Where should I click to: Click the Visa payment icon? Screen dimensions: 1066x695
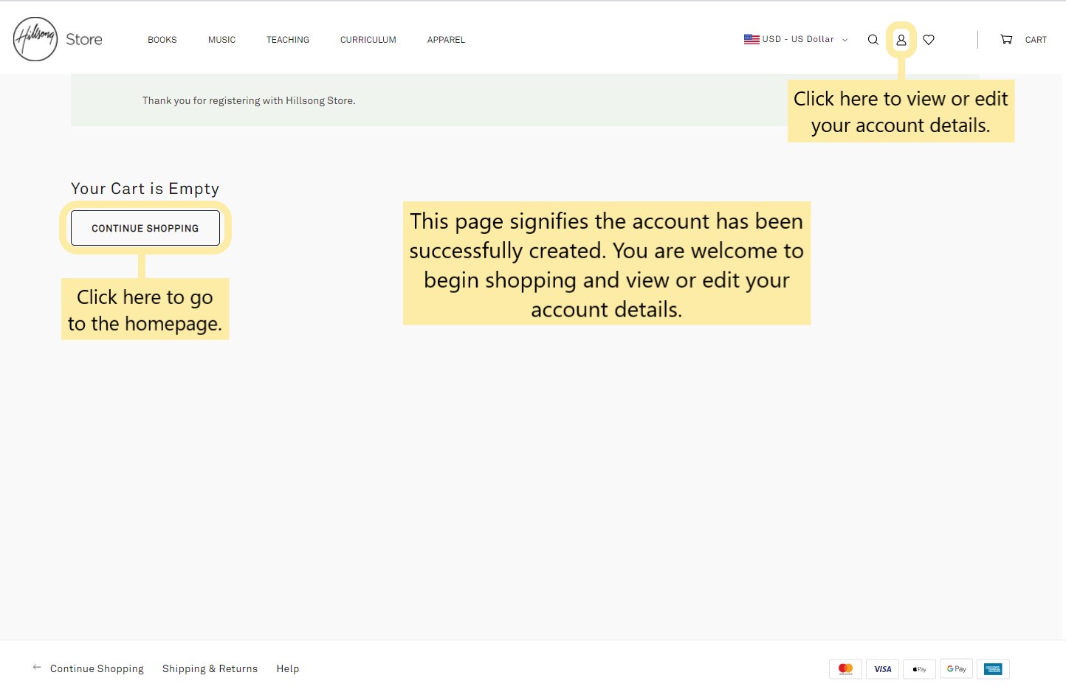pos(882,669)
